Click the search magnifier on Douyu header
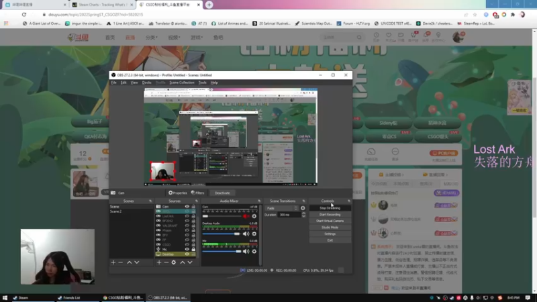This screenshot has height=302, width=537. point(359,38)
